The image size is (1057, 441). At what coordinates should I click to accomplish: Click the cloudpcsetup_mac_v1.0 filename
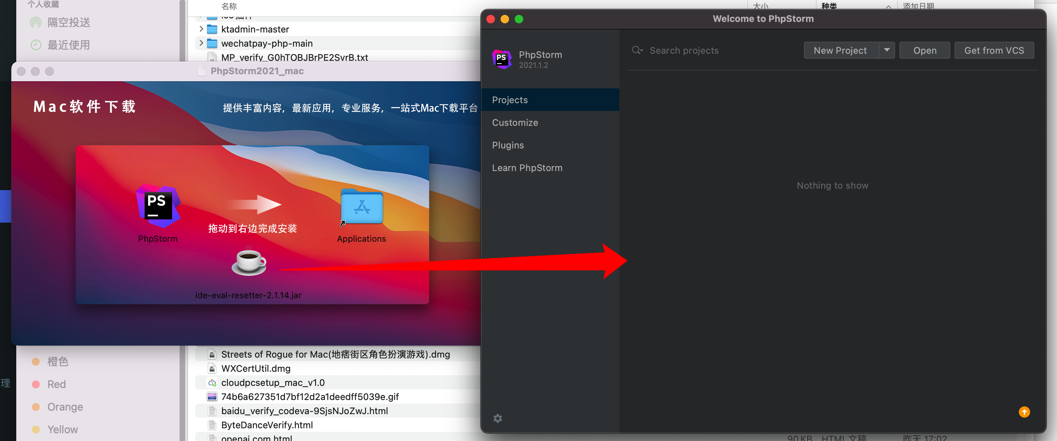273,382
